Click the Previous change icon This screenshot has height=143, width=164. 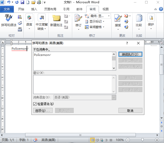coord(126,22)
